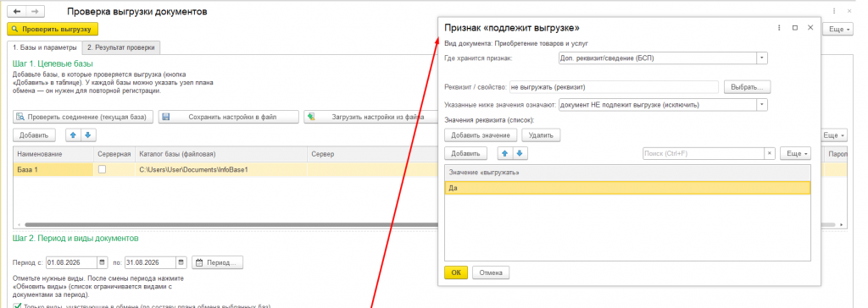Click Добавить значение button
The width and height of the screenshot is (868, 308).
pos(481,135)
